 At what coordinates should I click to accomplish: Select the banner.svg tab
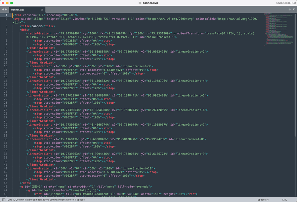(x=27, y=9)
